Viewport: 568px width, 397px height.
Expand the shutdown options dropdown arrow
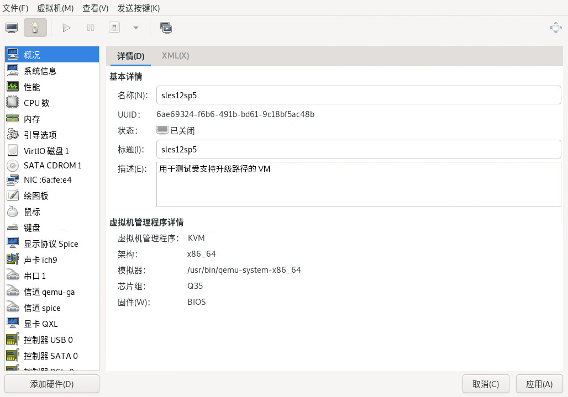click(136, 28)
